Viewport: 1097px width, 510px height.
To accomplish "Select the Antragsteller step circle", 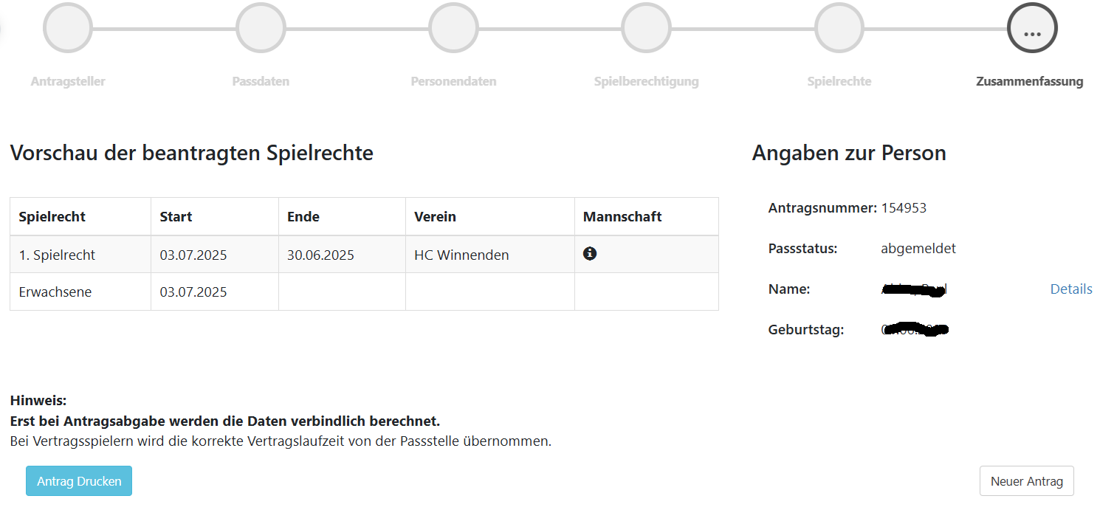I will coord(68,30).
